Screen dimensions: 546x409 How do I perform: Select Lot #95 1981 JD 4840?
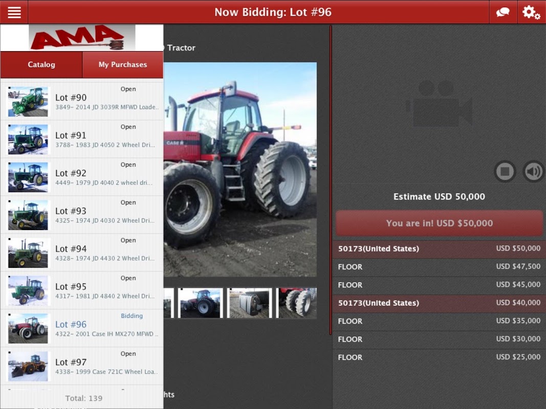tap(82, 290)
